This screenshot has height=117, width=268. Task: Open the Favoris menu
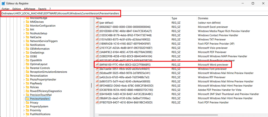(x=42, y=9)
